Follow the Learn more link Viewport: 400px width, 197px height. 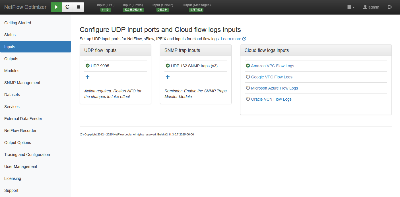231,39
